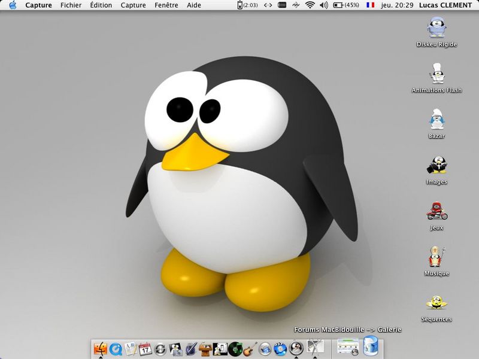This screenshot has height=359, width=479.
Task: Launch the silver clapperboard star dock icon
Action: 265,349
